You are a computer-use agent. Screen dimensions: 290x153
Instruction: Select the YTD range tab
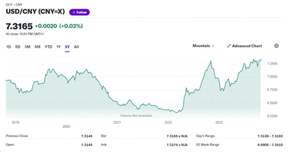pyautogui.click(x=48, y=47)
